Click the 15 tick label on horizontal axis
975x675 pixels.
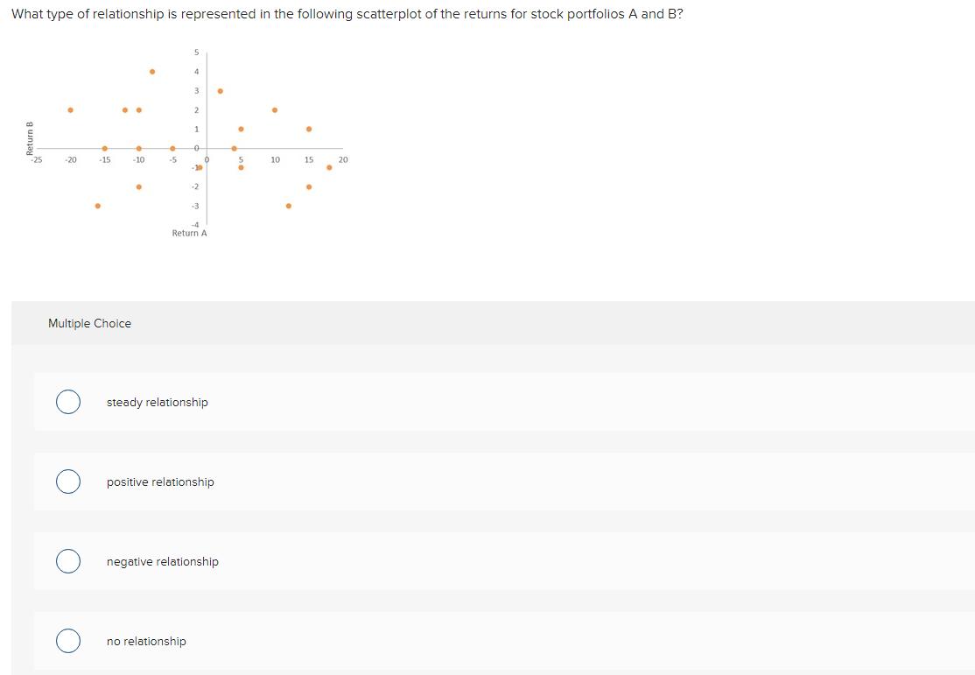308,159
